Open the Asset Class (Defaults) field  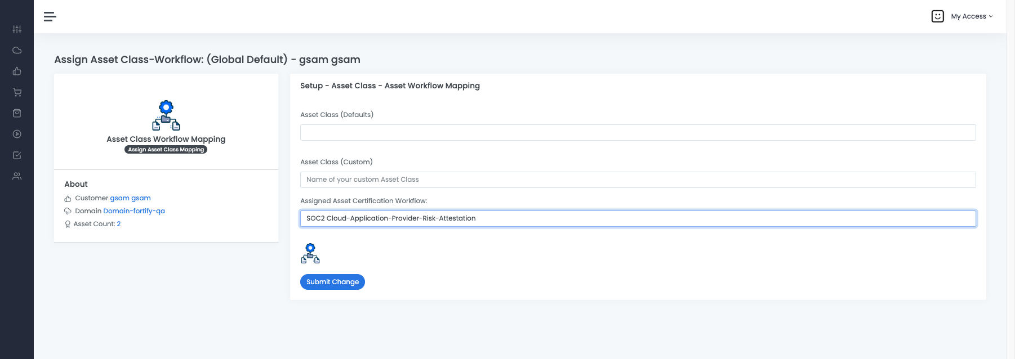[638, 133]
